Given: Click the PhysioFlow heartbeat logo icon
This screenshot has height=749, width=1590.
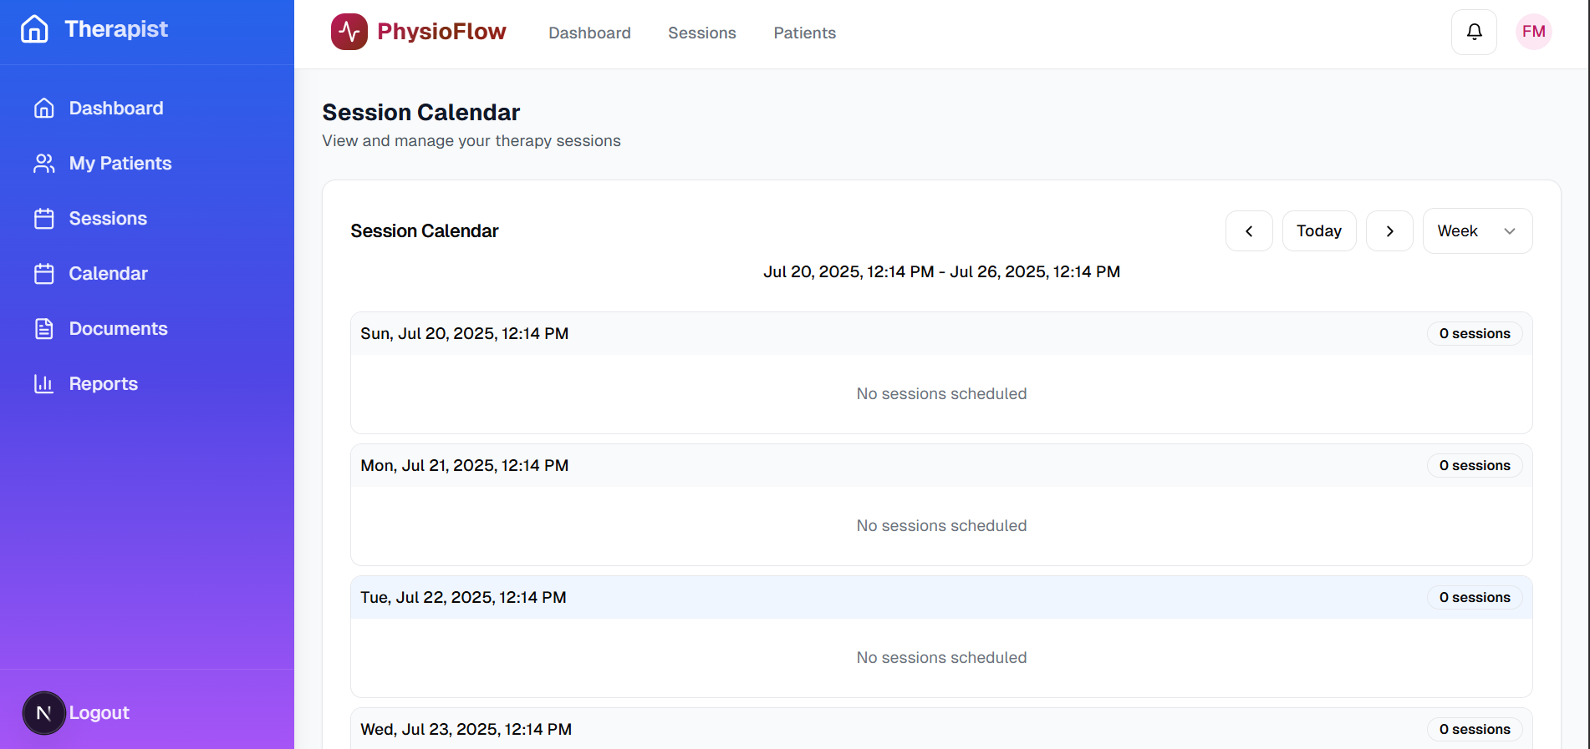Looking at the screenshot, I should coord(349,32).
